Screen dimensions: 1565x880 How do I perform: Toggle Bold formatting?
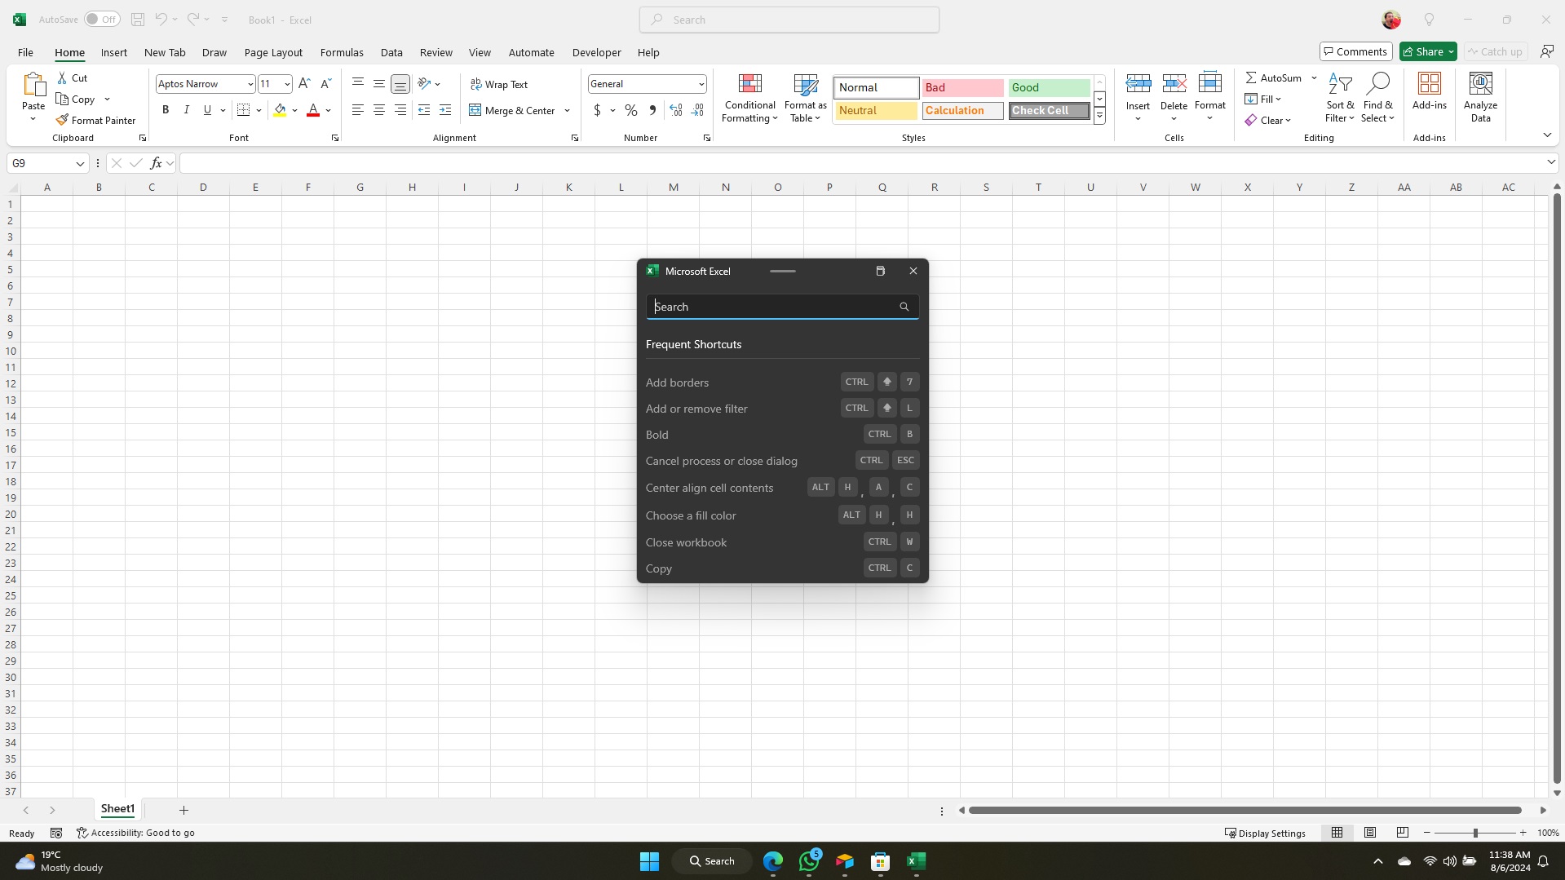(166, 110)
